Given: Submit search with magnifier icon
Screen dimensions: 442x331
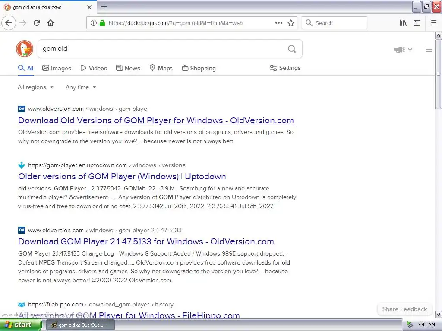Looking at the screenshot, I should [x=292, y=49].
